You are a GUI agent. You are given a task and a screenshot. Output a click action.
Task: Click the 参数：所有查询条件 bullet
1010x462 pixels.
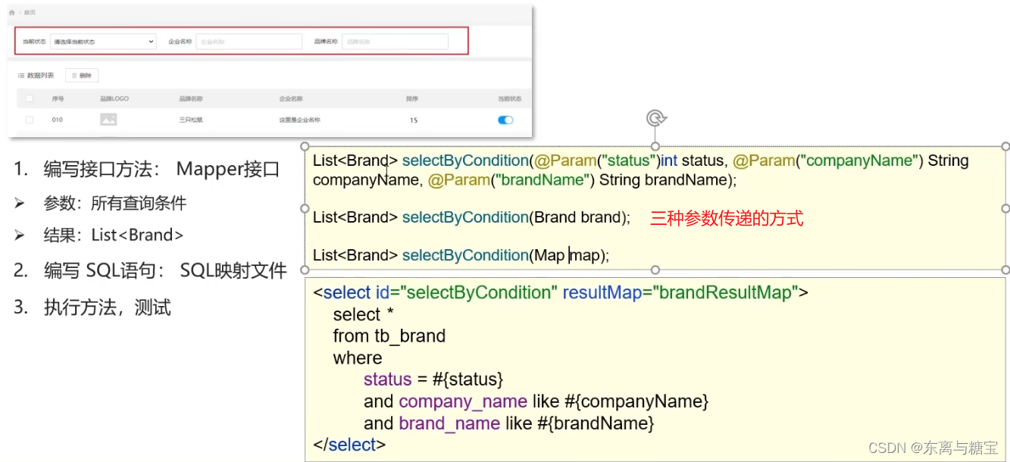[115, 203]
